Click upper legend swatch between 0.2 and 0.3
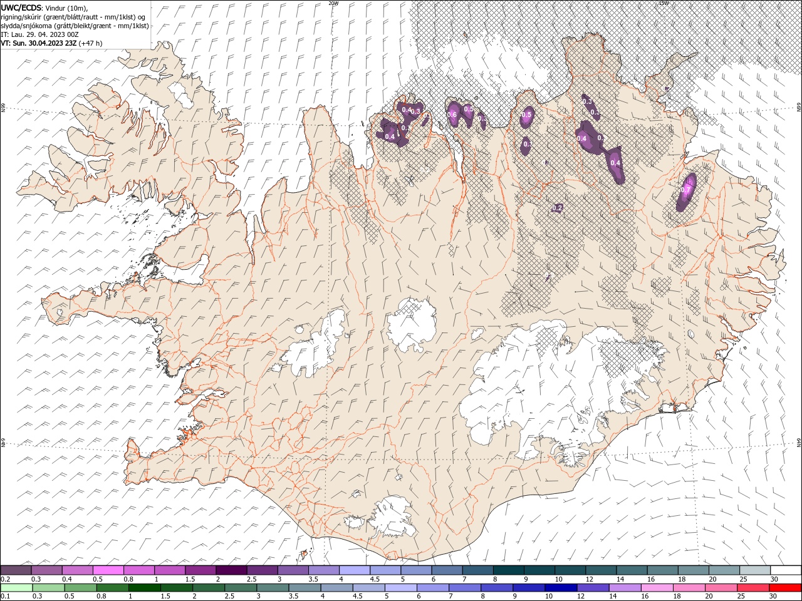This screenshot has height=601, width=802. pos(16,570)
